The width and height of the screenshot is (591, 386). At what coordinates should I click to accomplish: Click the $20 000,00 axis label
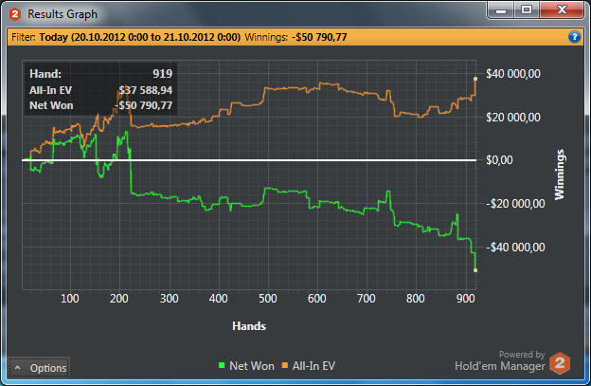pyautogui.click(x=513, y=118)
